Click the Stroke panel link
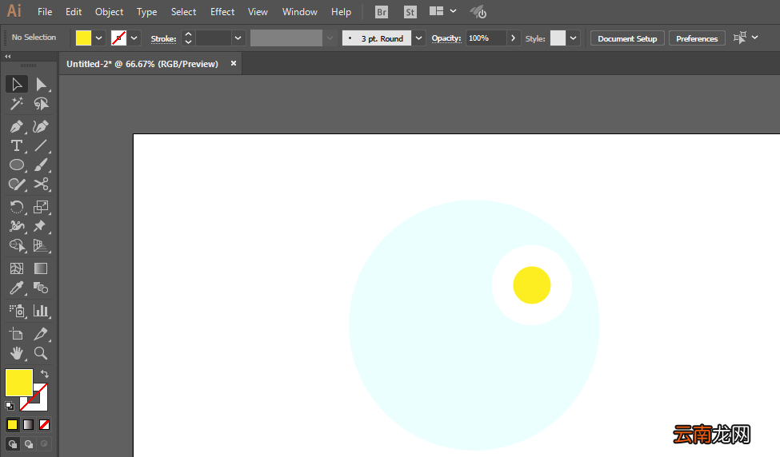The image size is (780, 457). click(164, 38)
